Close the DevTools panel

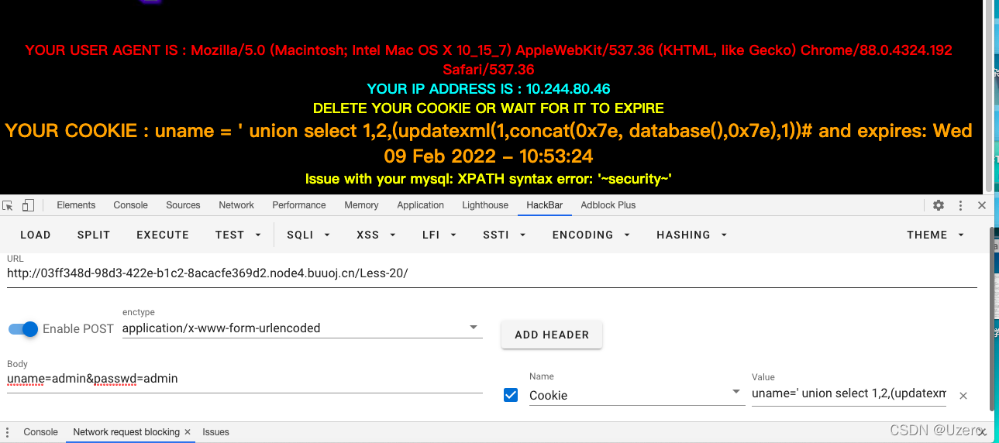[x=982, y=205]
